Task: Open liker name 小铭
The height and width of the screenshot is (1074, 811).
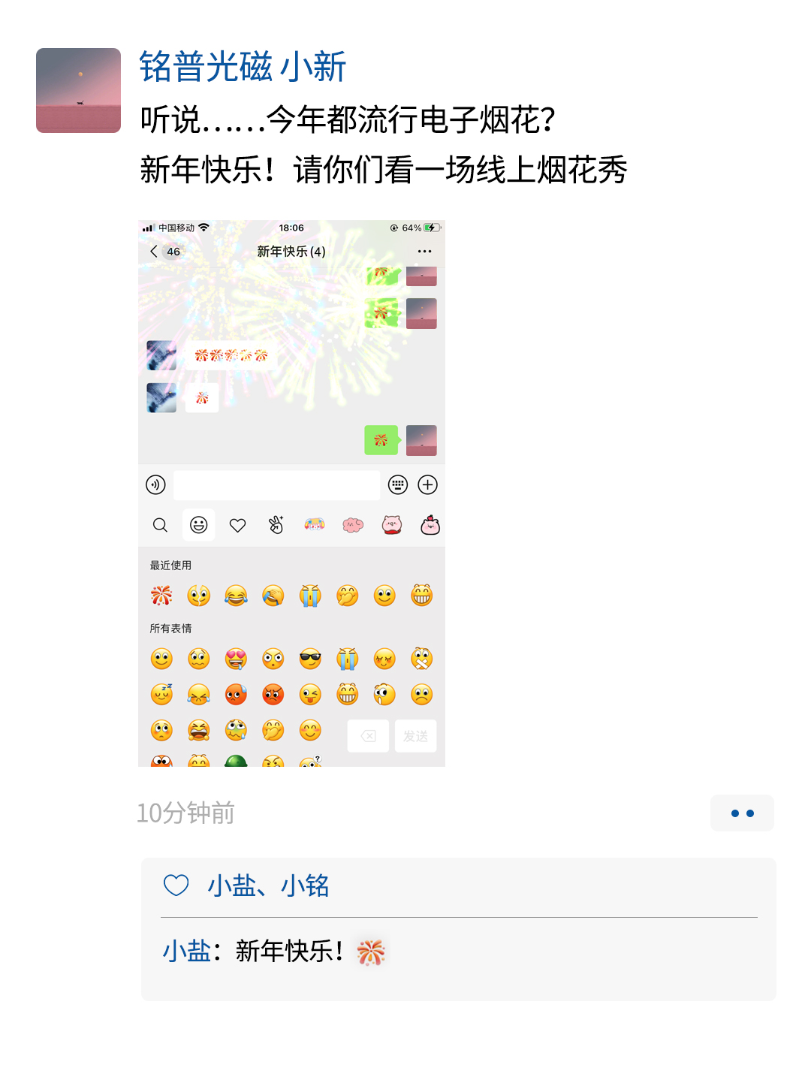Action: pyautogui.click(x=305, y=885)
